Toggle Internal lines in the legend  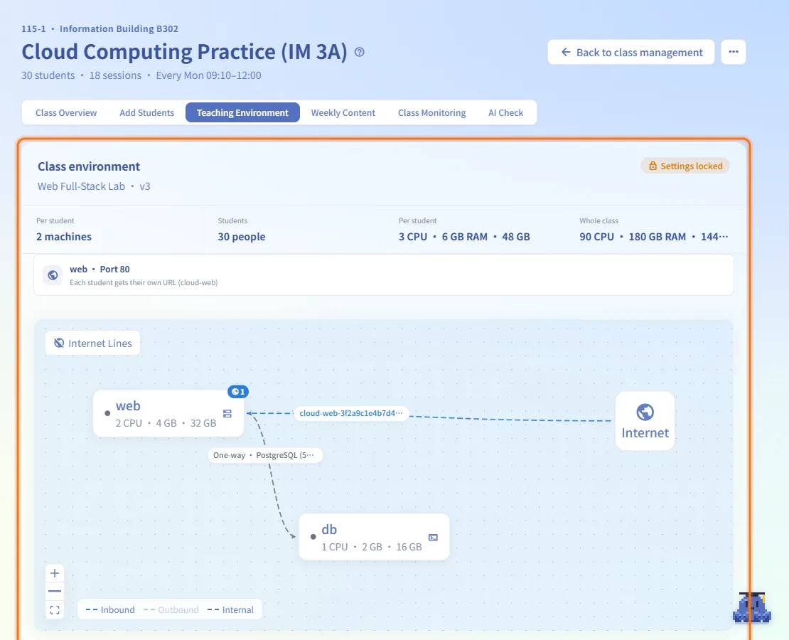(x=230, y=610)
